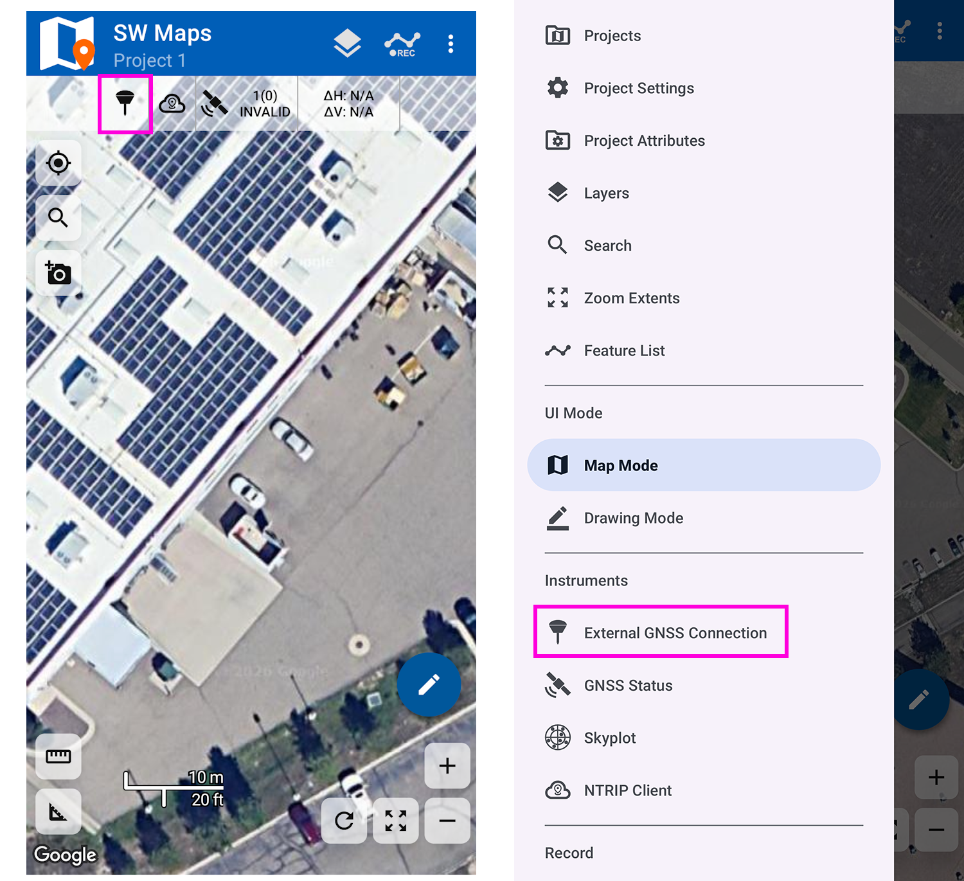Switch to Map Mode
Image resolution: width=964 pixels, height=881 pixels.
[x=704, y=465]
